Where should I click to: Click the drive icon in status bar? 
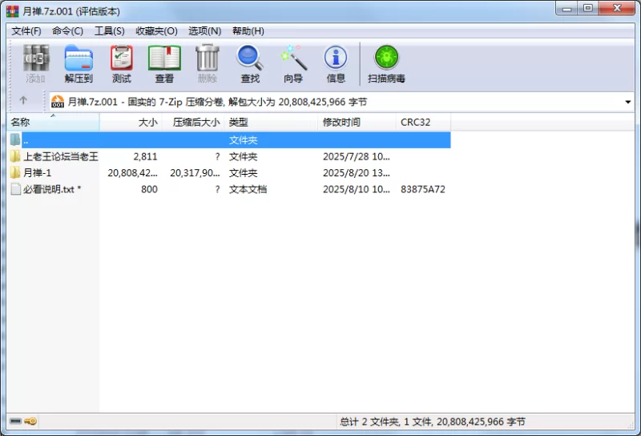[x=15, y=421]
